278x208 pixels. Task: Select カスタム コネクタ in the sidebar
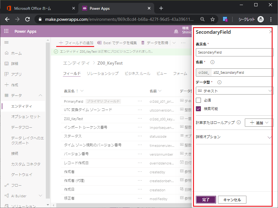(x=26, y=164)
